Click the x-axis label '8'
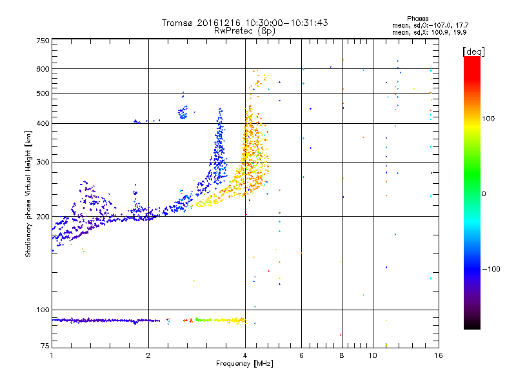The width and height of the screenshot is (516, 387). [342, 355]
